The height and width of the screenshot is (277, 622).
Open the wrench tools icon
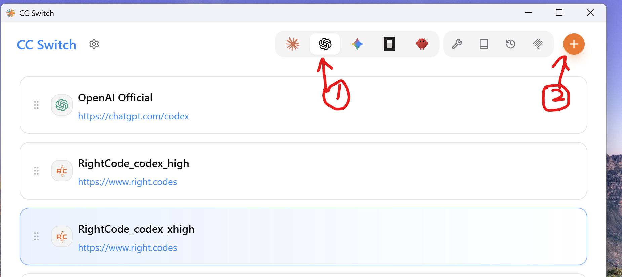(x=457, y=44)
